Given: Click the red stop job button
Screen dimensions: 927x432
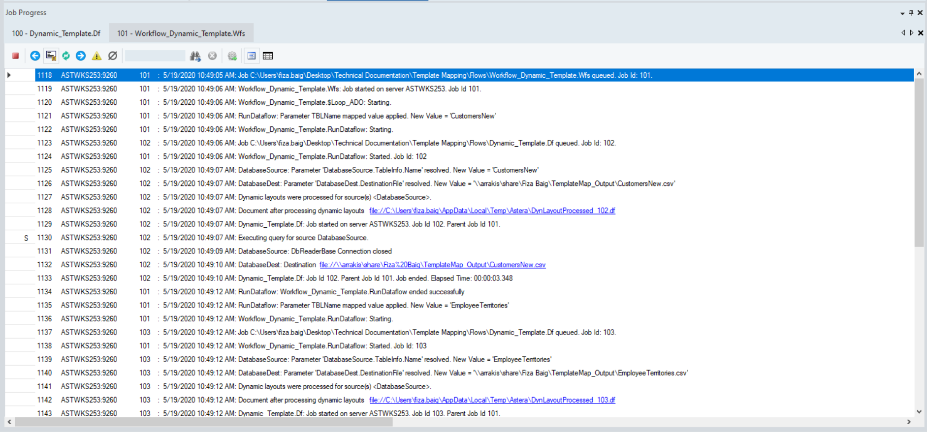Looking at the screenshot, I should click(16, 56).
